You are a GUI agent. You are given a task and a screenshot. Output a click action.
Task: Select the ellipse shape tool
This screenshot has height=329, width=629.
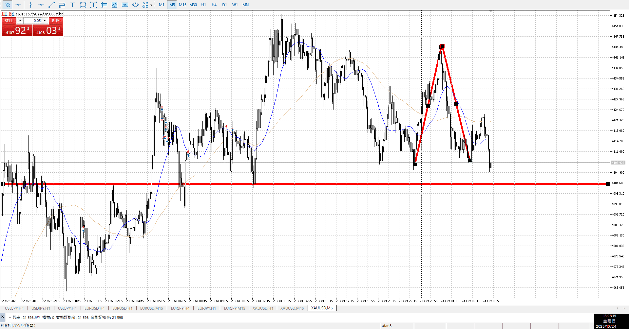pyautogui.click(x=135, y=5)
